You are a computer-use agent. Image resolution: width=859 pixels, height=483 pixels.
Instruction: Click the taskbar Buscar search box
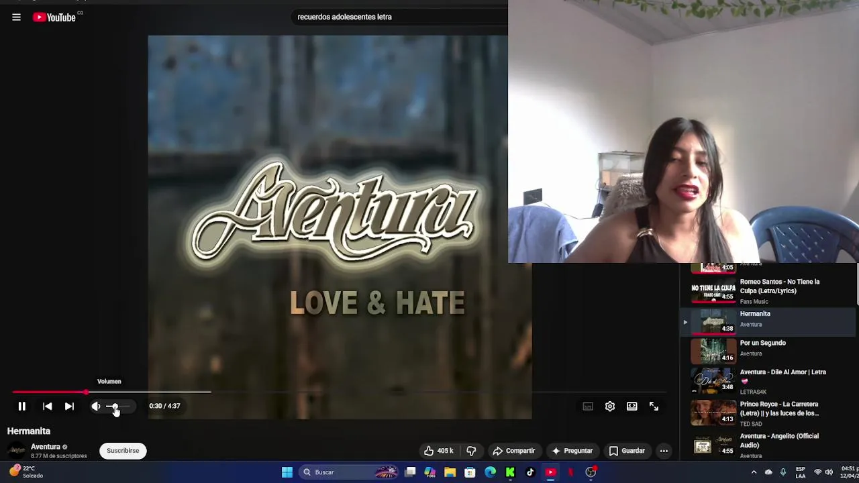click(x=349, y=472)
